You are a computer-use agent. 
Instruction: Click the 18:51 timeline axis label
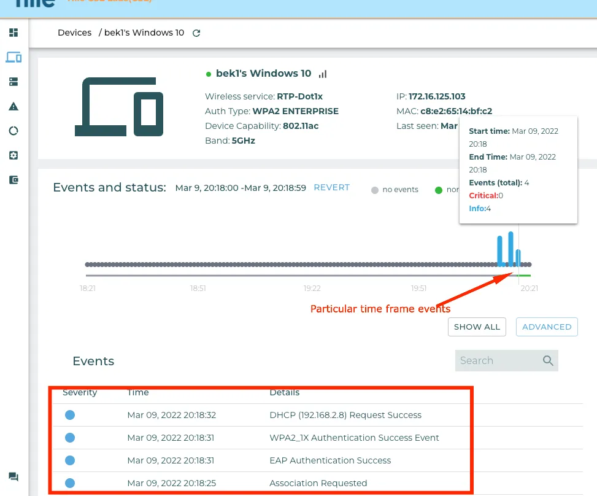(x=198, y=289)
